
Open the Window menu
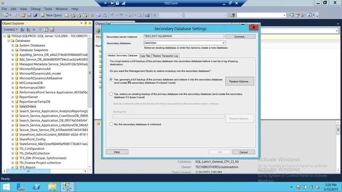coord(61,9)
